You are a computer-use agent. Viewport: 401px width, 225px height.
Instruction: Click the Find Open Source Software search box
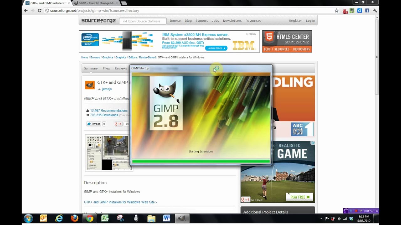143,21
